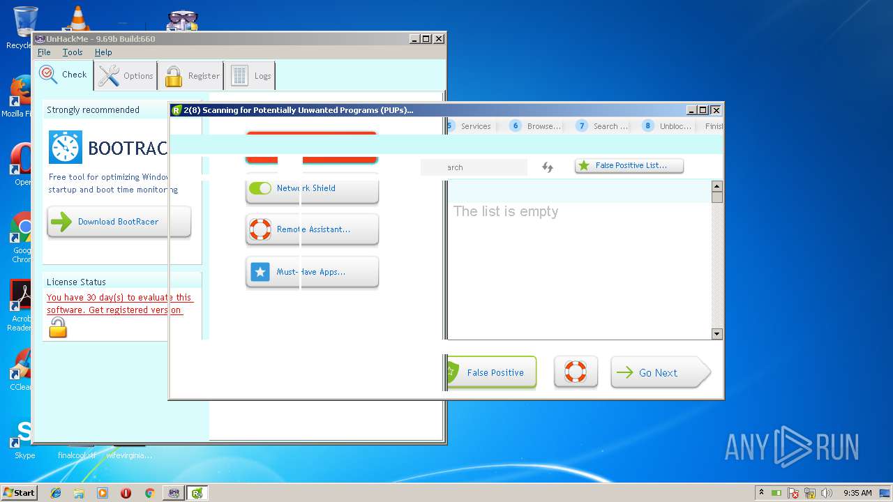The image size is (893, 502).
Task: Open the File menu in UnHackMe
Action: (44, 52)
